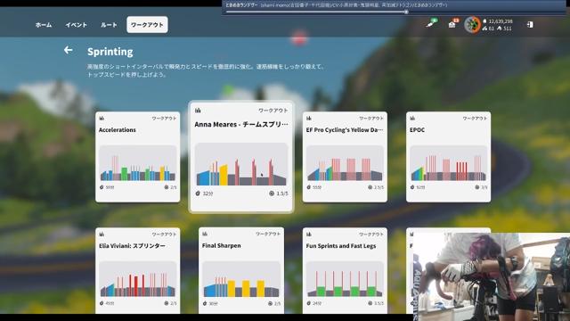
Task: Click the exit door icon at top right
Action: click(x=530, y=25)
